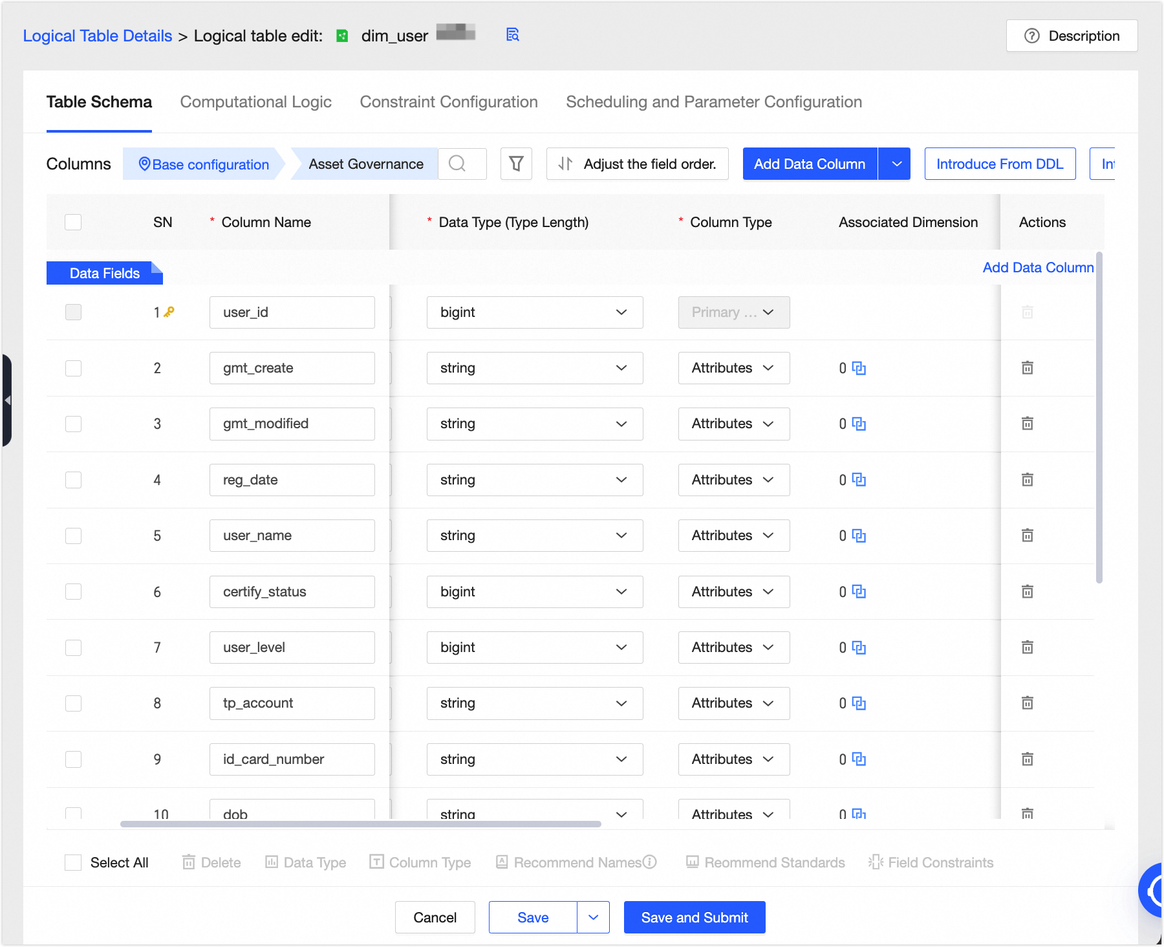Open associated dimension icon for id_card_number
The height and width of the screenshot is (947, 1164).
(x=859, y=759)
